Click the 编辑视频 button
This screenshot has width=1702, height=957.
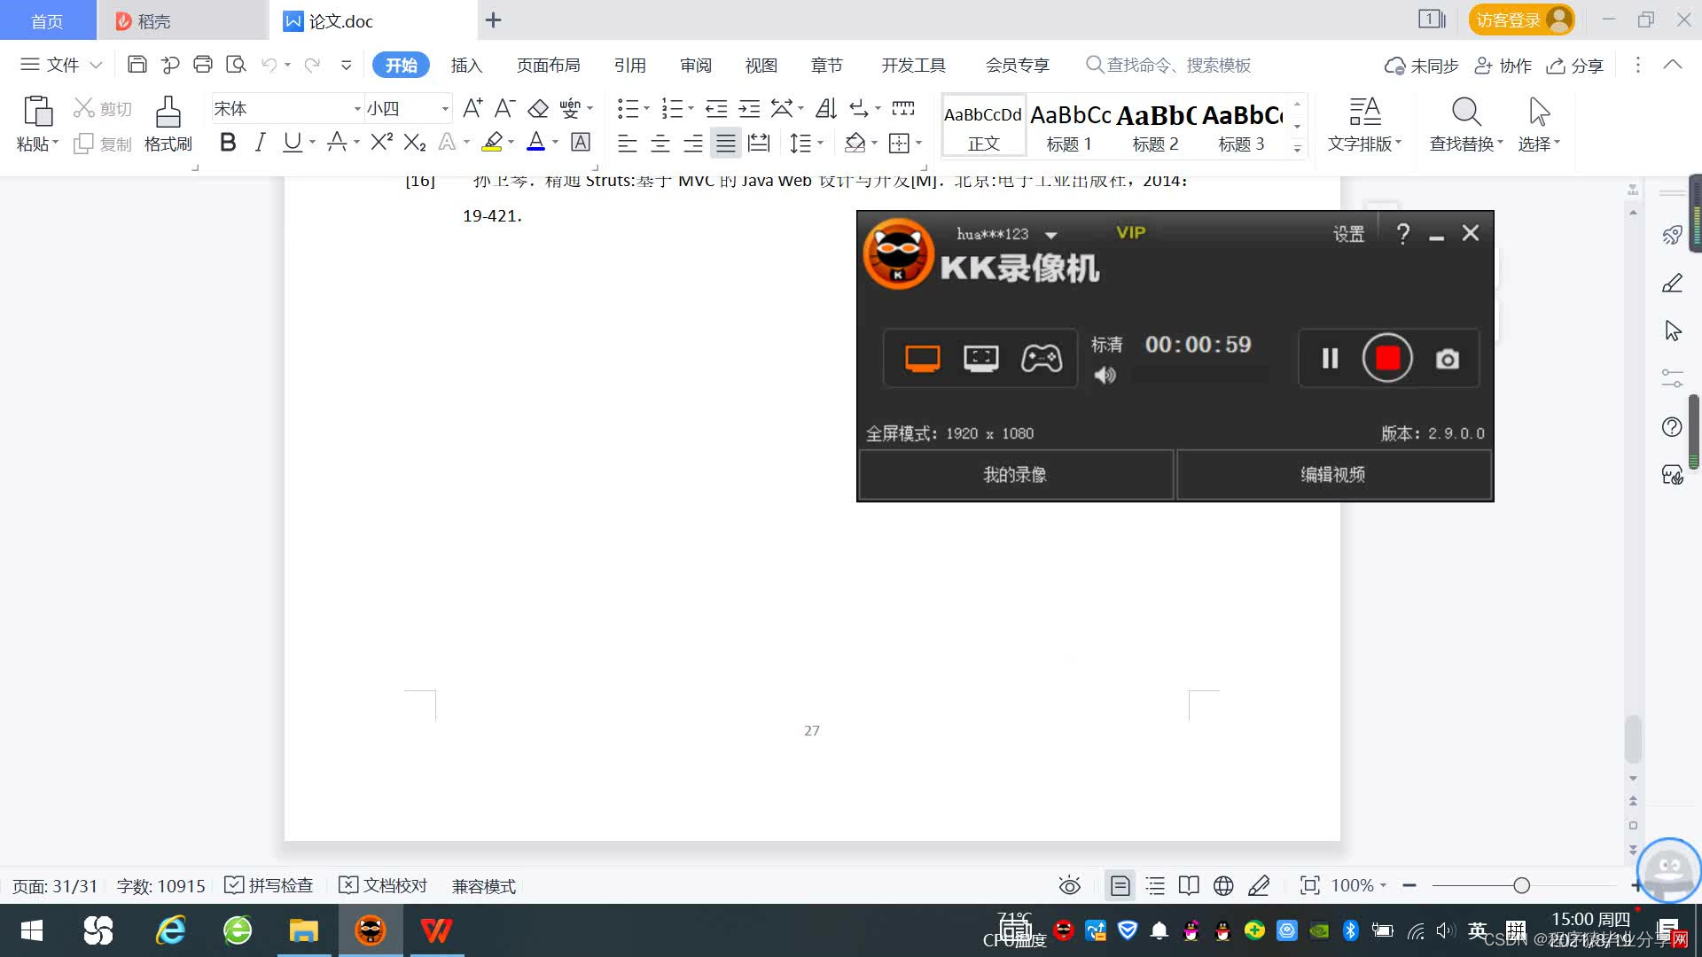pos(1333,475)
